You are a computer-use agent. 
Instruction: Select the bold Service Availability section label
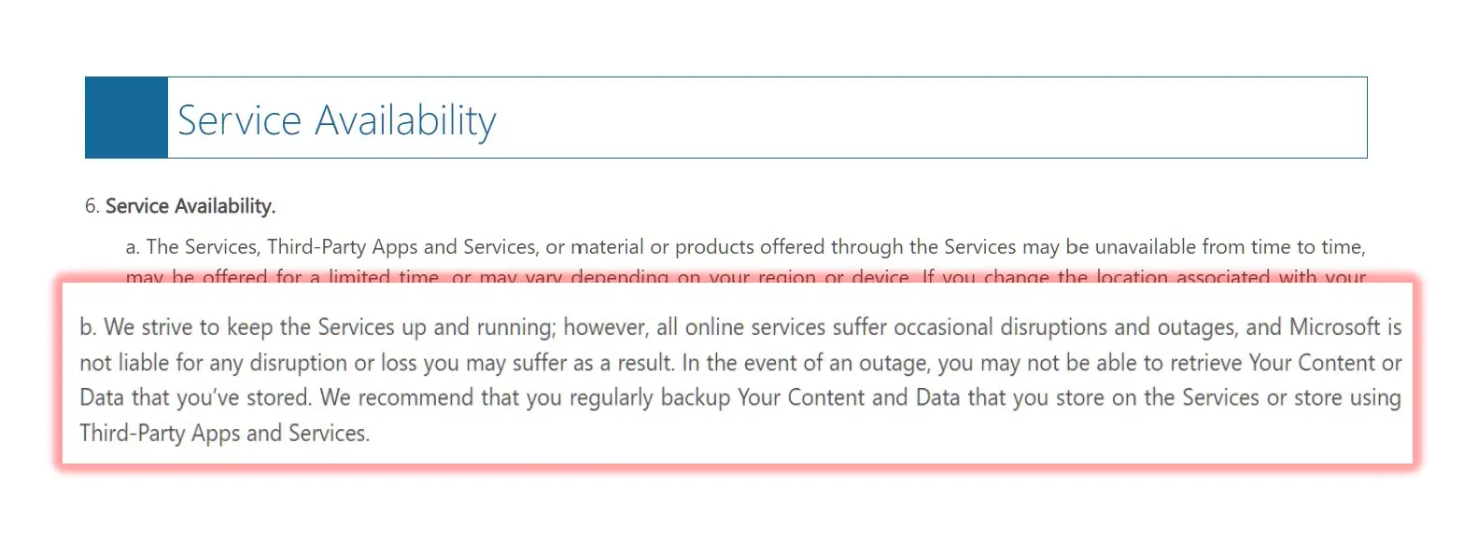coord(190,206)
